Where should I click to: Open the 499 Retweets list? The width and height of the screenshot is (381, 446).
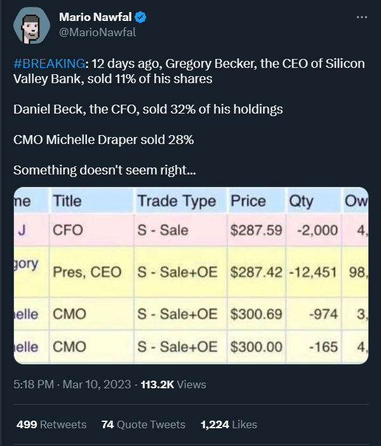pos(51,424)
